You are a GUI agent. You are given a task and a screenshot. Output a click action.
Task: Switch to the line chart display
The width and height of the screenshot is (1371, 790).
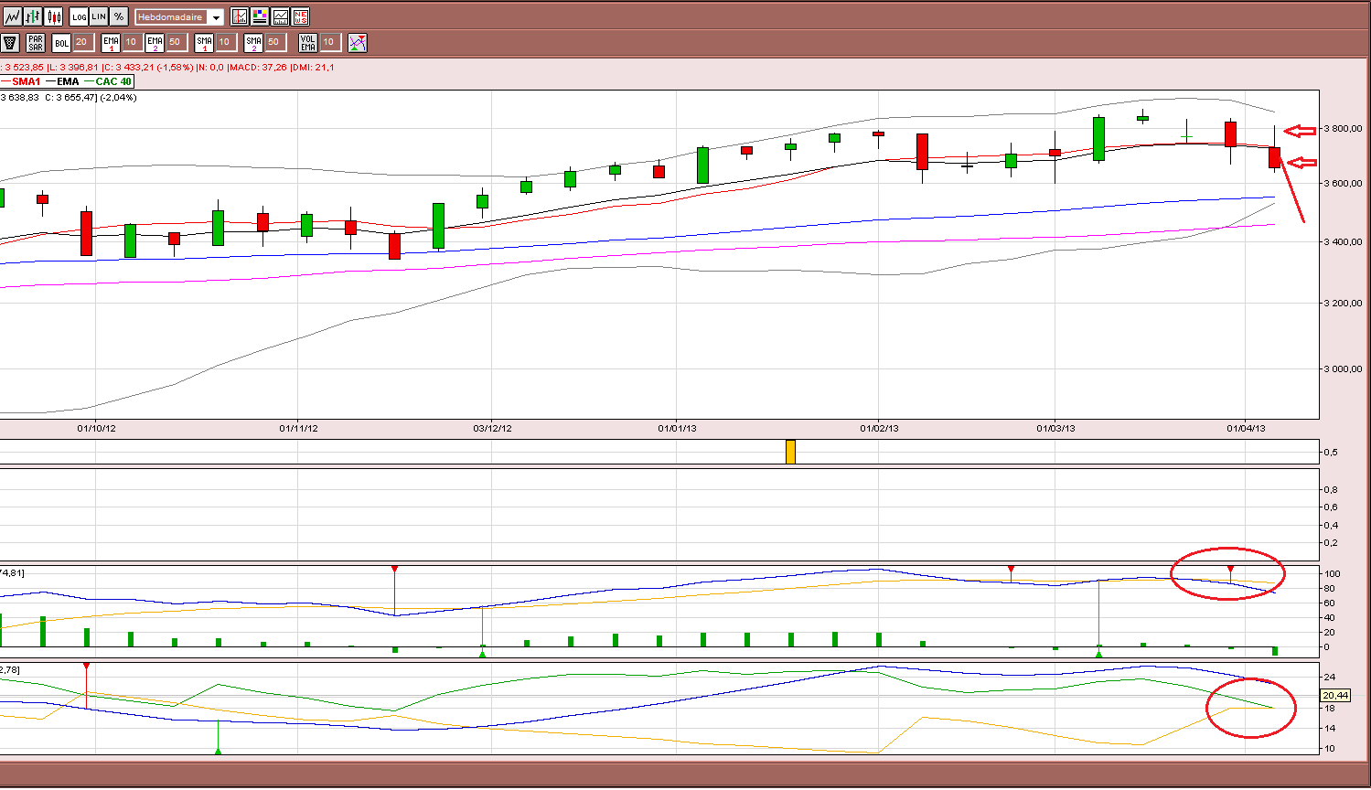point(12,16)
